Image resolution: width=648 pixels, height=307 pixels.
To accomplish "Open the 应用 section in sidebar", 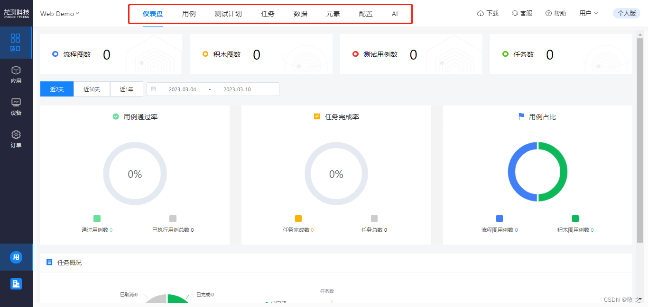I will click(x=16, y=75).
